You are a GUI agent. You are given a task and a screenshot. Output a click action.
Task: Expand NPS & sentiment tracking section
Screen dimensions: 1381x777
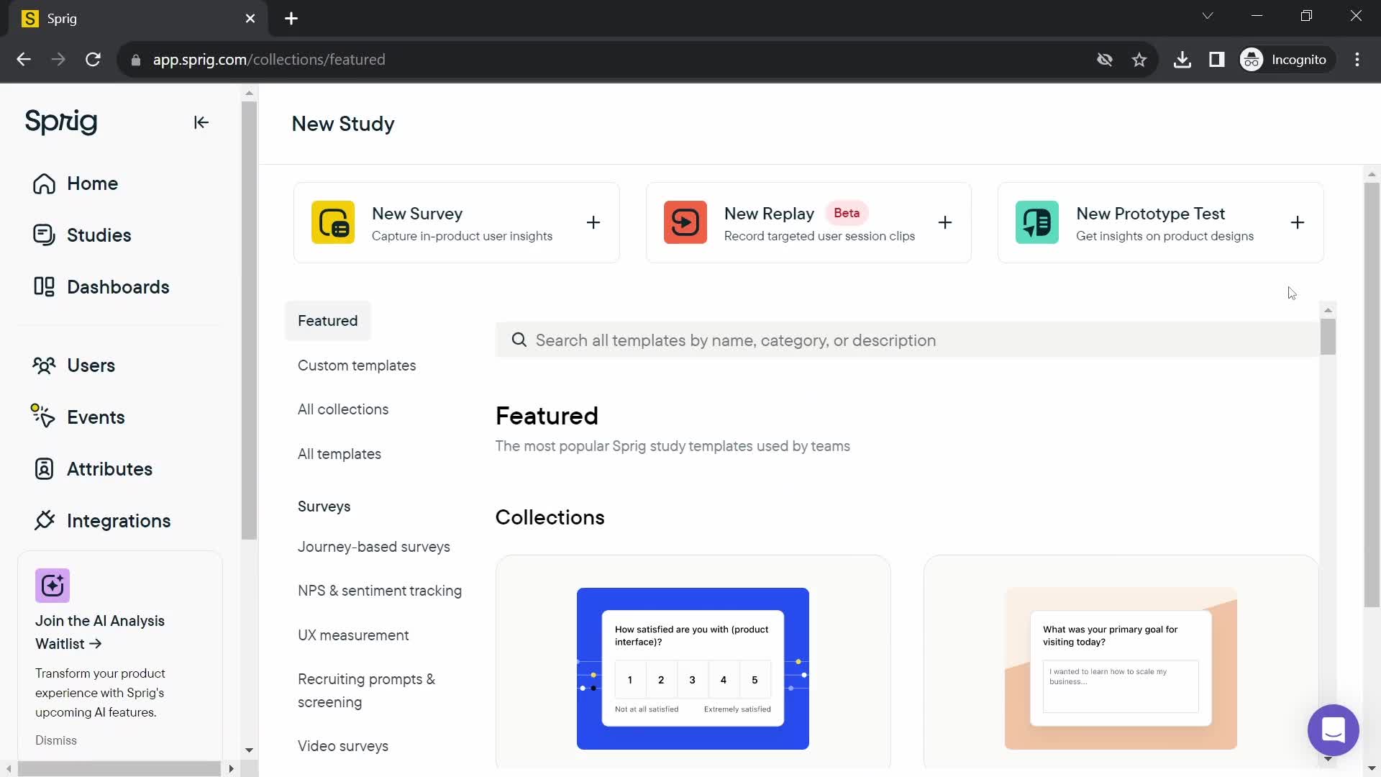[379, 590]
